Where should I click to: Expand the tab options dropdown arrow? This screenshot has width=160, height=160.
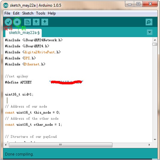coord(149,32)
